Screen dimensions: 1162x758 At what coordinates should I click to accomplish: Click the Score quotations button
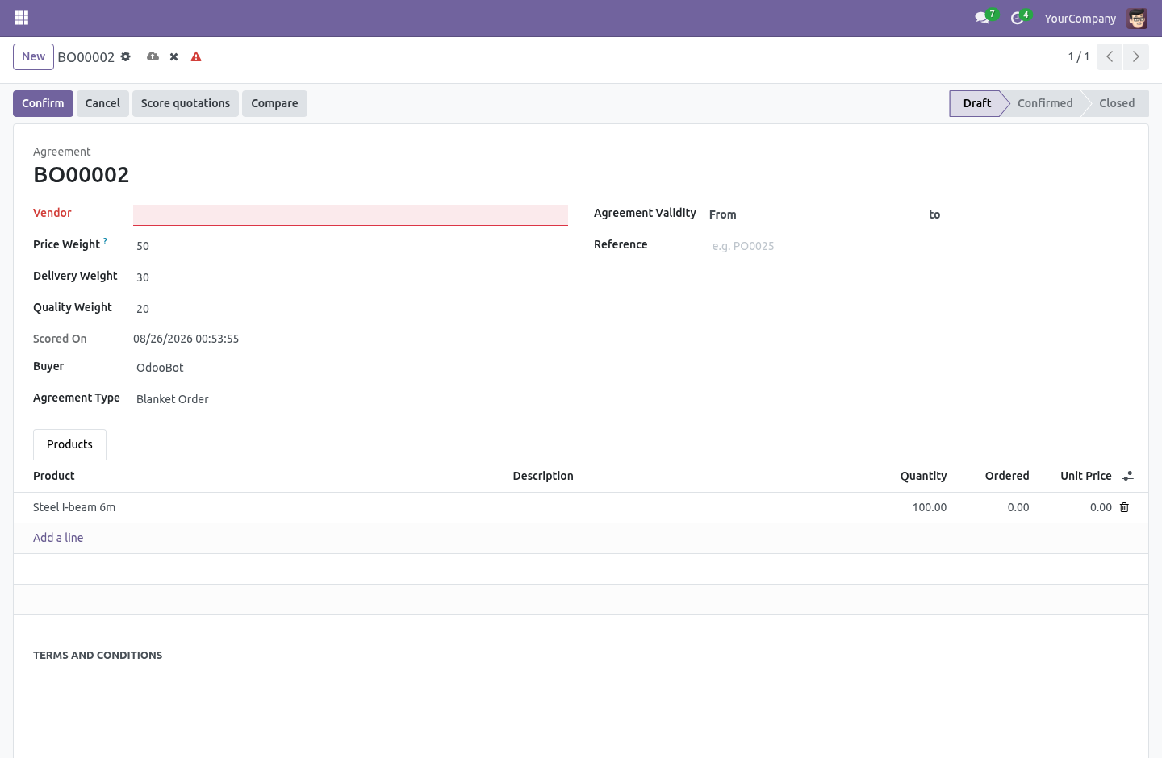pos(186,103)
